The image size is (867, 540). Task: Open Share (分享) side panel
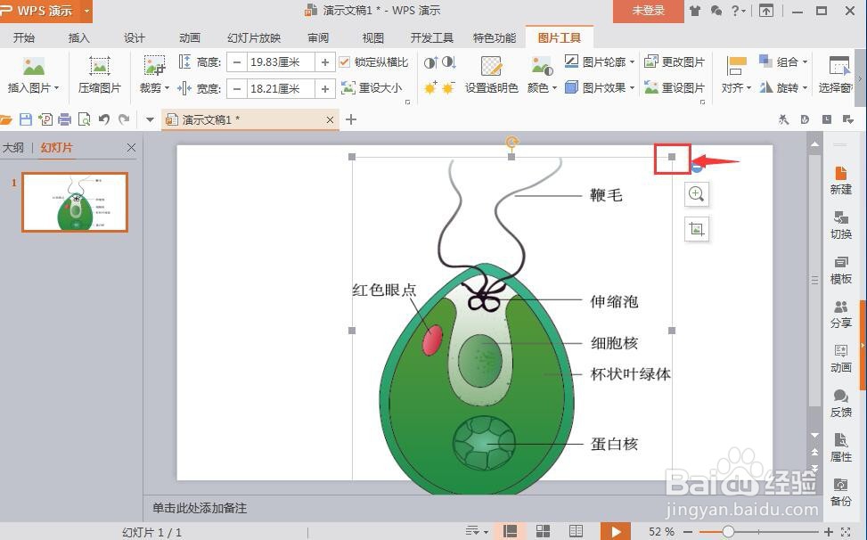click(x=840, y=314)
